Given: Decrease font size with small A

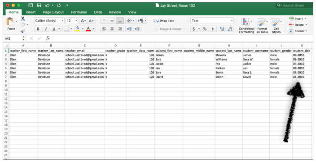Looking at the screenshot, I should coord(91,21).
